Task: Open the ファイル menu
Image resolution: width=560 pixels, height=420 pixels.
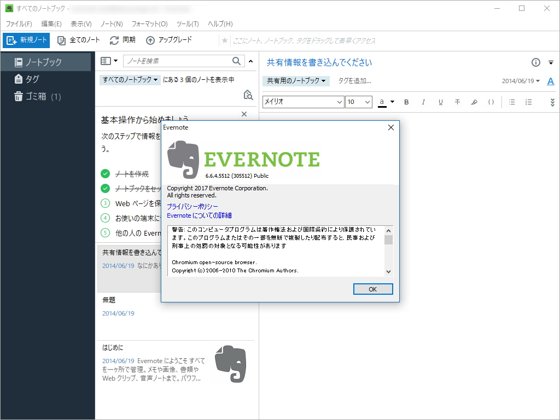Action: click(x=18, y=24)
